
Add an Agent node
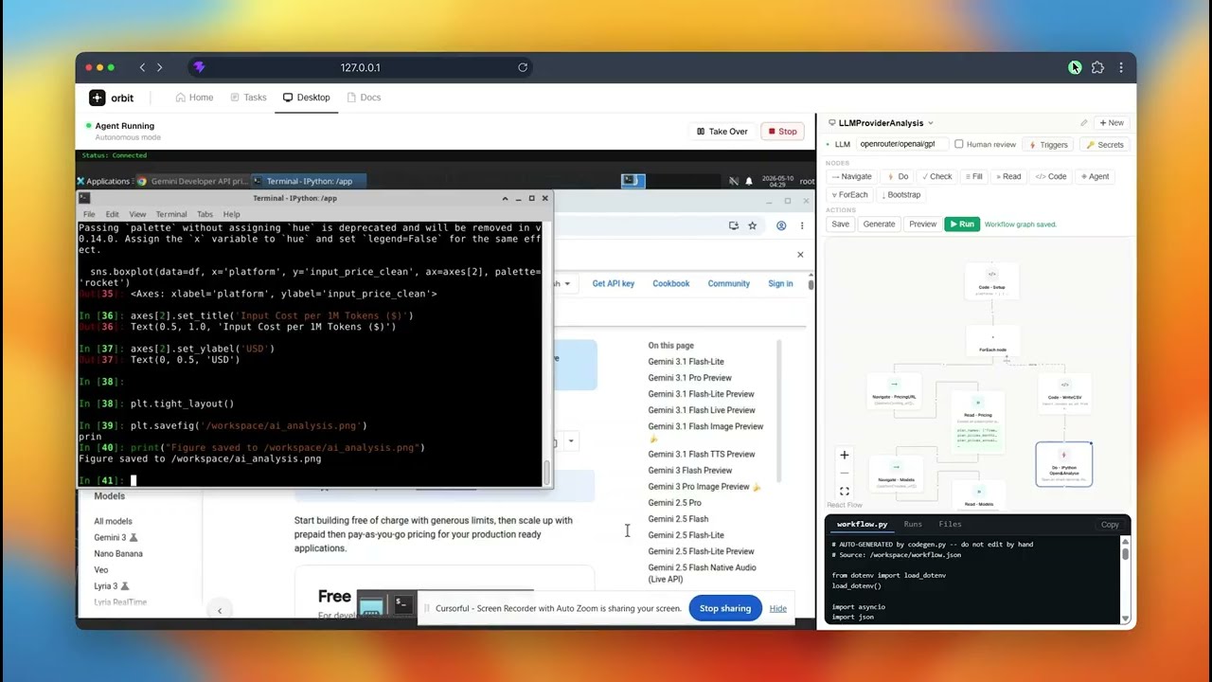pyautogui.click(x=1095, y=176)
